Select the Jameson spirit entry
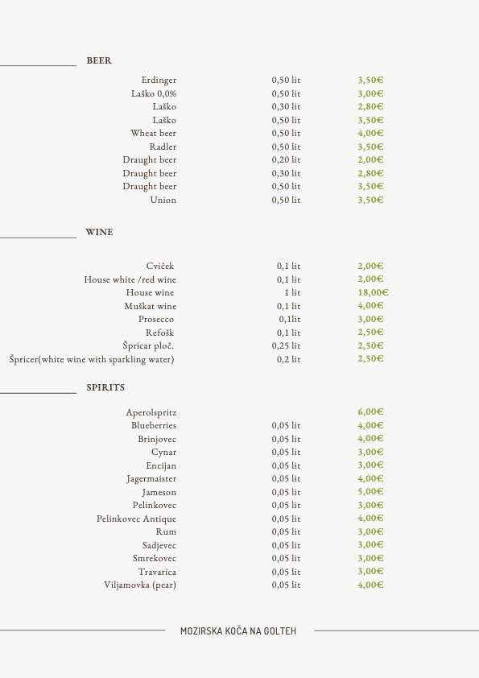 [x=159, y=493]
